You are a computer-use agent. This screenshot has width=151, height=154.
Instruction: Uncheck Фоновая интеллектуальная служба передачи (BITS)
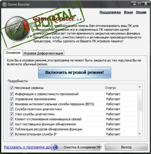click(x=12, y=104)
